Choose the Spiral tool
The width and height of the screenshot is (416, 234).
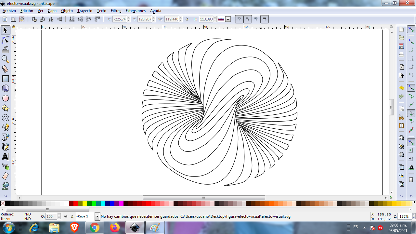click(5, 118)
